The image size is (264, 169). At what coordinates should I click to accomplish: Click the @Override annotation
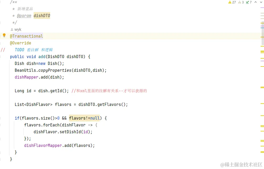point(20,43)
